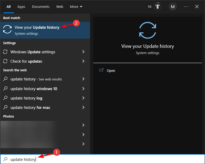Switch to the All tab
This screenshot has width=205, height=164.
(x=9, y=7)
